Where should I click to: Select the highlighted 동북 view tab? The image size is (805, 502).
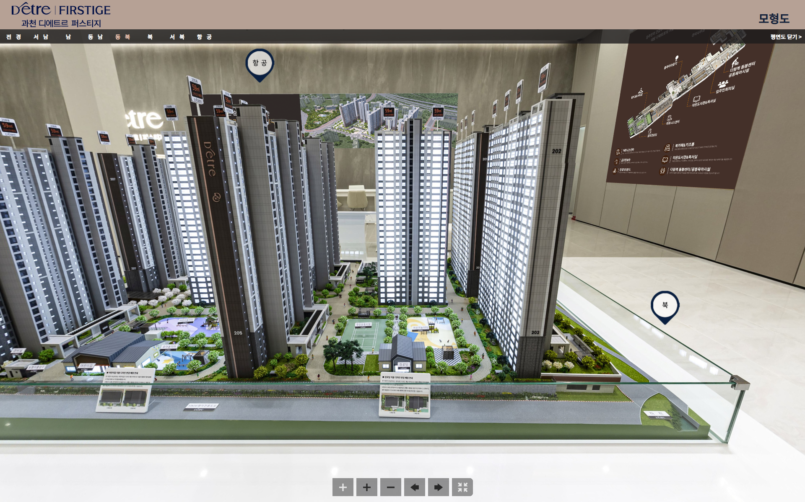click(x=122, y=37)
